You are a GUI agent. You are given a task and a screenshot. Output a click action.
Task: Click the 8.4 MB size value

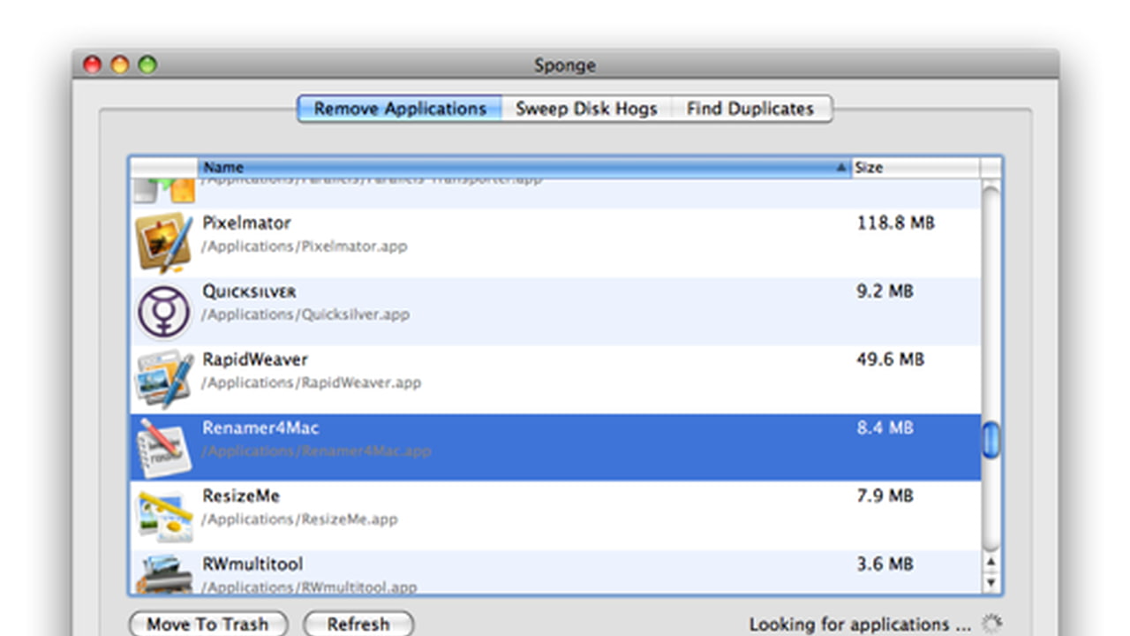click(x=885, y=428)
